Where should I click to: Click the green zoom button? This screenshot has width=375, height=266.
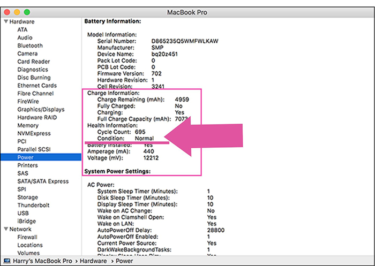pos(27,12)
